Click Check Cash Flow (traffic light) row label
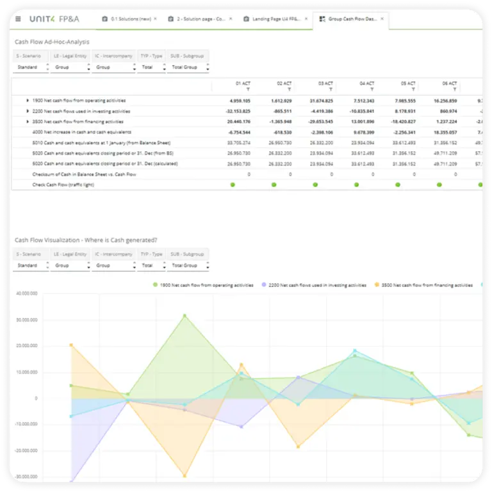This screenshot has width=492, height=492. point(63,184)
